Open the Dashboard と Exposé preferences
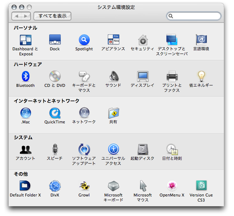The image size is (234, 216). [x=25, y=41]
